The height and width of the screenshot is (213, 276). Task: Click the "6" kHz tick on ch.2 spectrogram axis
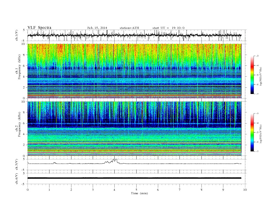point(24,123)
